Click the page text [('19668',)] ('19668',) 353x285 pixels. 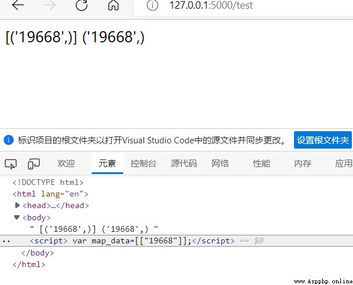75,37
